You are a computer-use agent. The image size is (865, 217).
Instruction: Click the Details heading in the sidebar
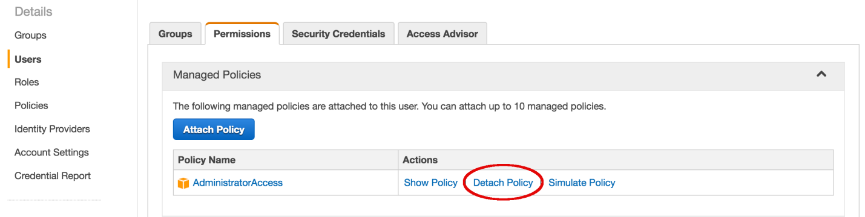pyautogui.click(x=33, y=11)
